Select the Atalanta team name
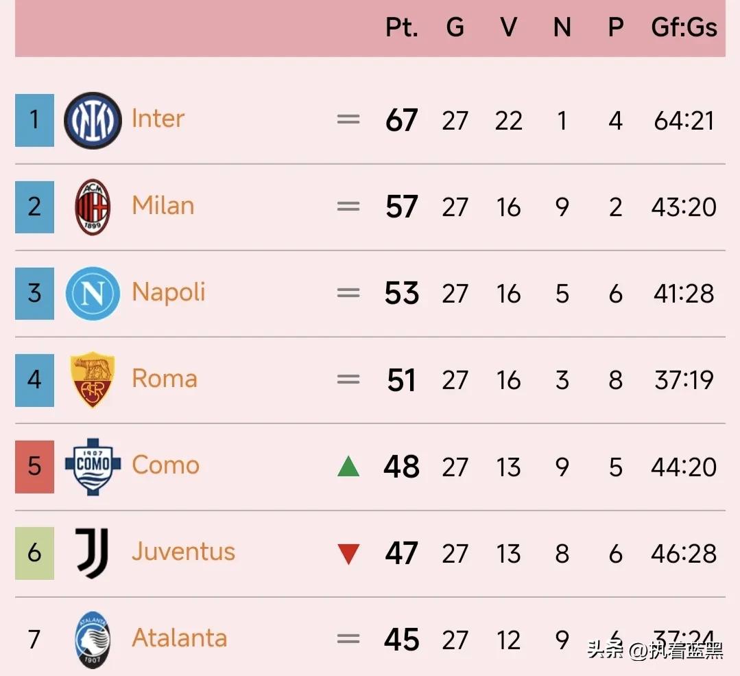The image size is (740, 676). (179, 638)
